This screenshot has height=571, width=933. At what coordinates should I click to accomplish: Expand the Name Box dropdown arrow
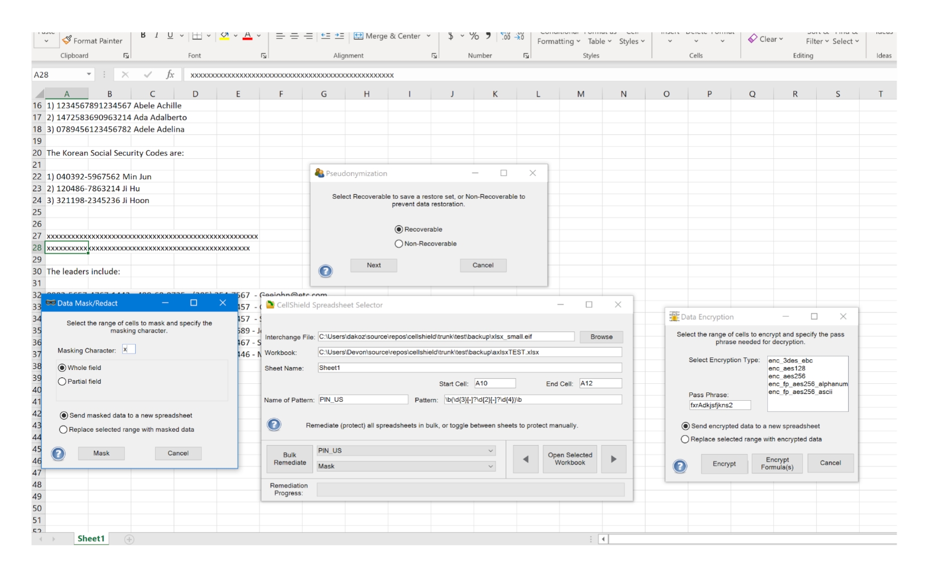[89, 75]
